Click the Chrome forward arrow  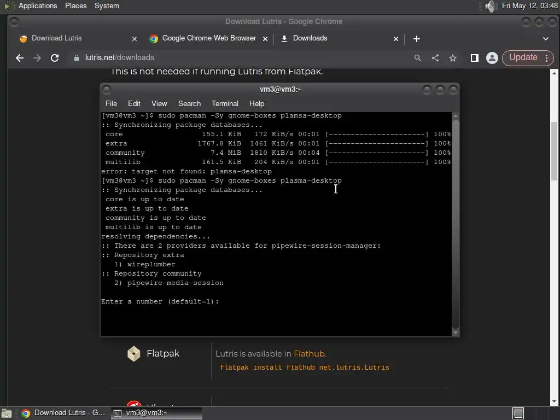pos(37,58)
